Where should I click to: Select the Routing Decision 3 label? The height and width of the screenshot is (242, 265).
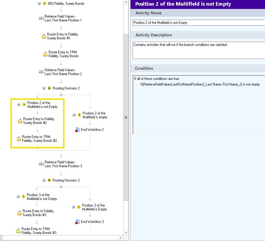(66, 180)
